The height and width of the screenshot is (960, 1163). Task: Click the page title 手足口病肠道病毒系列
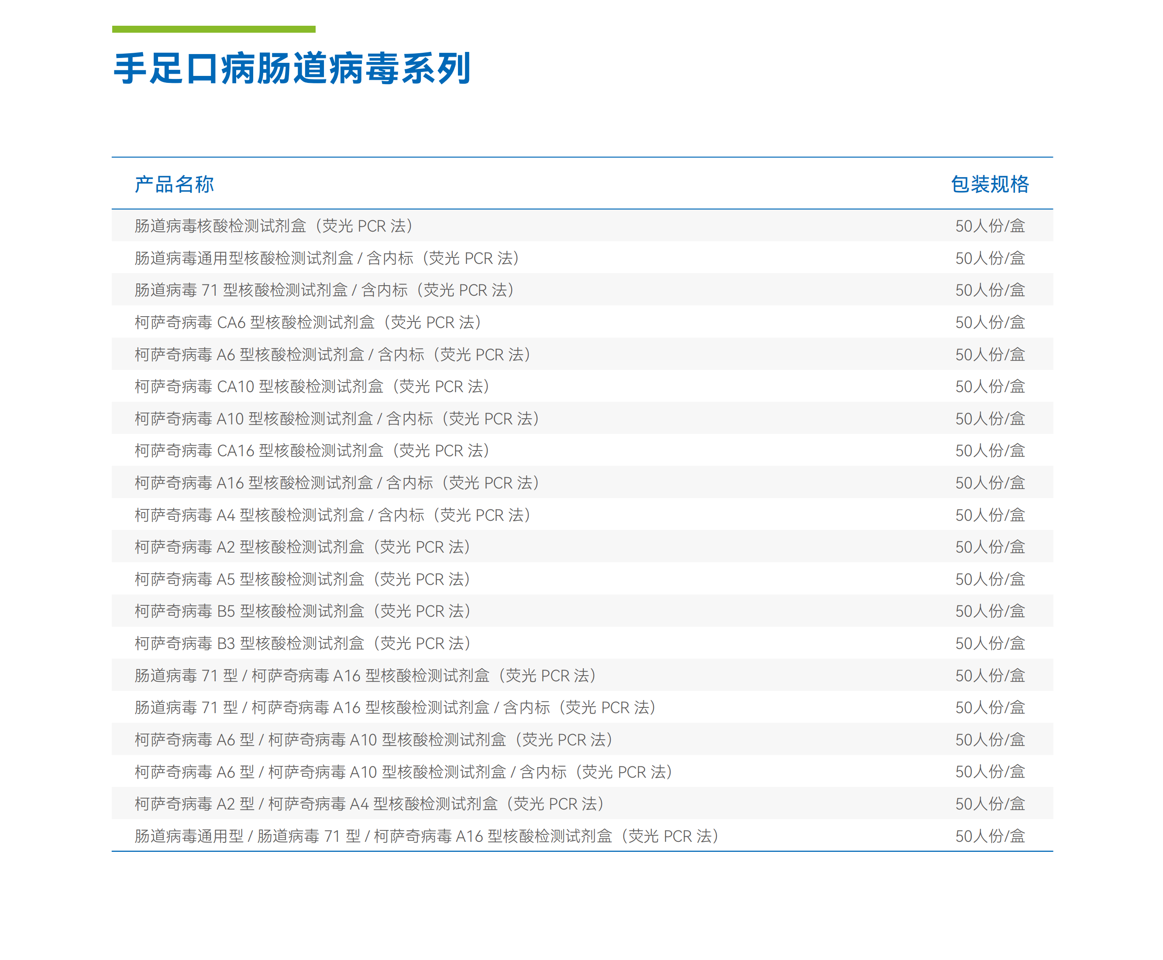[292, 68]
